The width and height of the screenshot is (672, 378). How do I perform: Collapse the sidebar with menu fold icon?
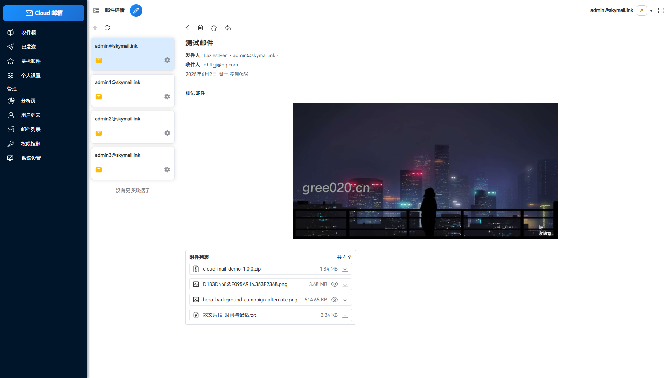(x=96, y=10)
